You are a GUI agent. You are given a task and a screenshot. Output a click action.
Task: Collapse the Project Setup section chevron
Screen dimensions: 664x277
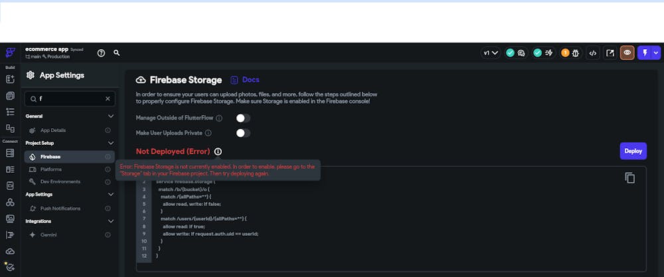110,143
